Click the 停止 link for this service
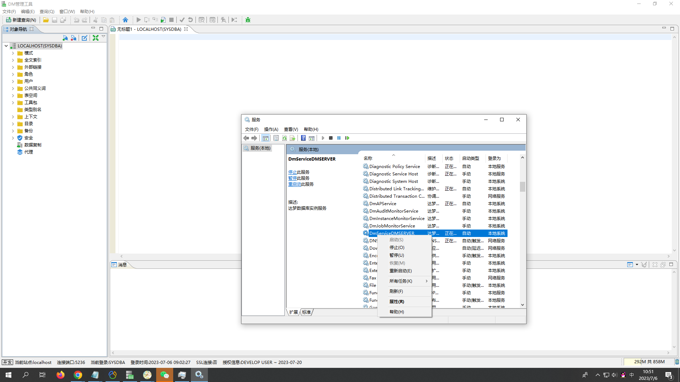 click(292, 172)
